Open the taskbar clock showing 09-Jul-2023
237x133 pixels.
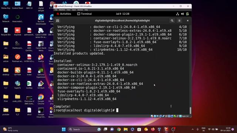click(x=226, y=129)
